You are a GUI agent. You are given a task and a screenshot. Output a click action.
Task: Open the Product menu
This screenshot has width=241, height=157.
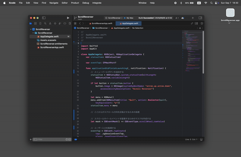pos(75,3)
